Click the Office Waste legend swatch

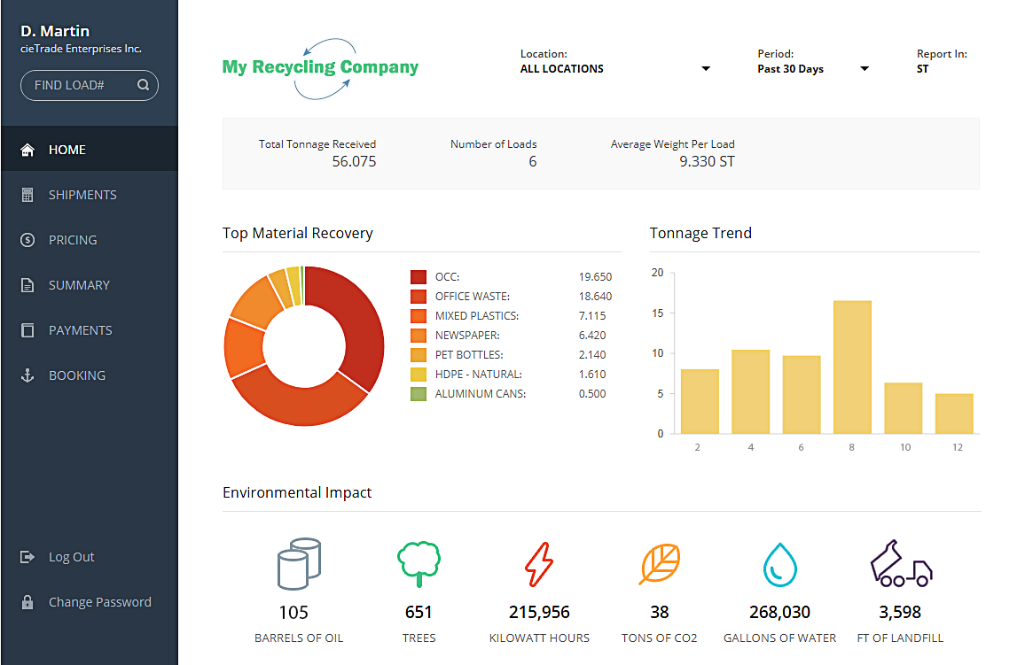(x=419, y=297)
